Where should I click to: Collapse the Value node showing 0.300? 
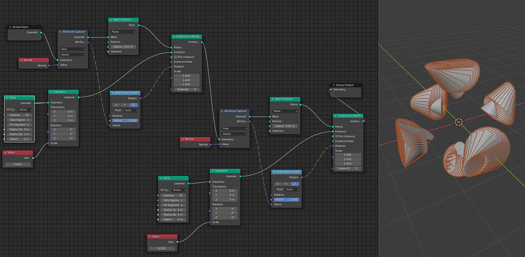tap(150, 237)
